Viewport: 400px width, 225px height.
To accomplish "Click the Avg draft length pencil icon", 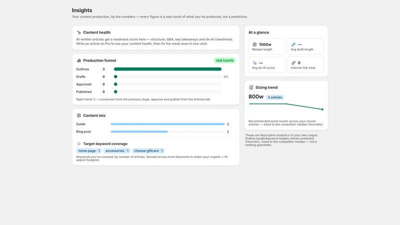I will point(293,44).
